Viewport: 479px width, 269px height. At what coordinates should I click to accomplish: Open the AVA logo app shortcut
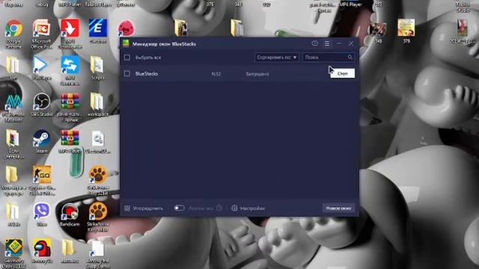(13, 102)
